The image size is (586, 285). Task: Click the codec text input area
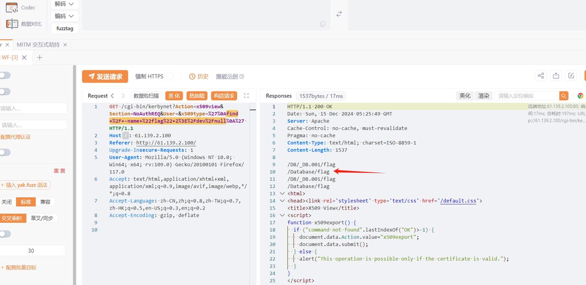(206, 15)
